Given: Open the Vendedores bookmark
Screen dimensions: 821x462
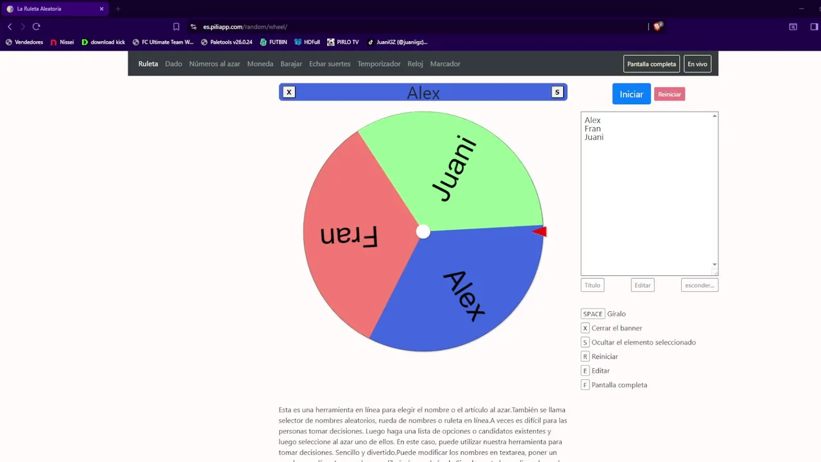Looking at the screenshot, I should coord(24,42).
